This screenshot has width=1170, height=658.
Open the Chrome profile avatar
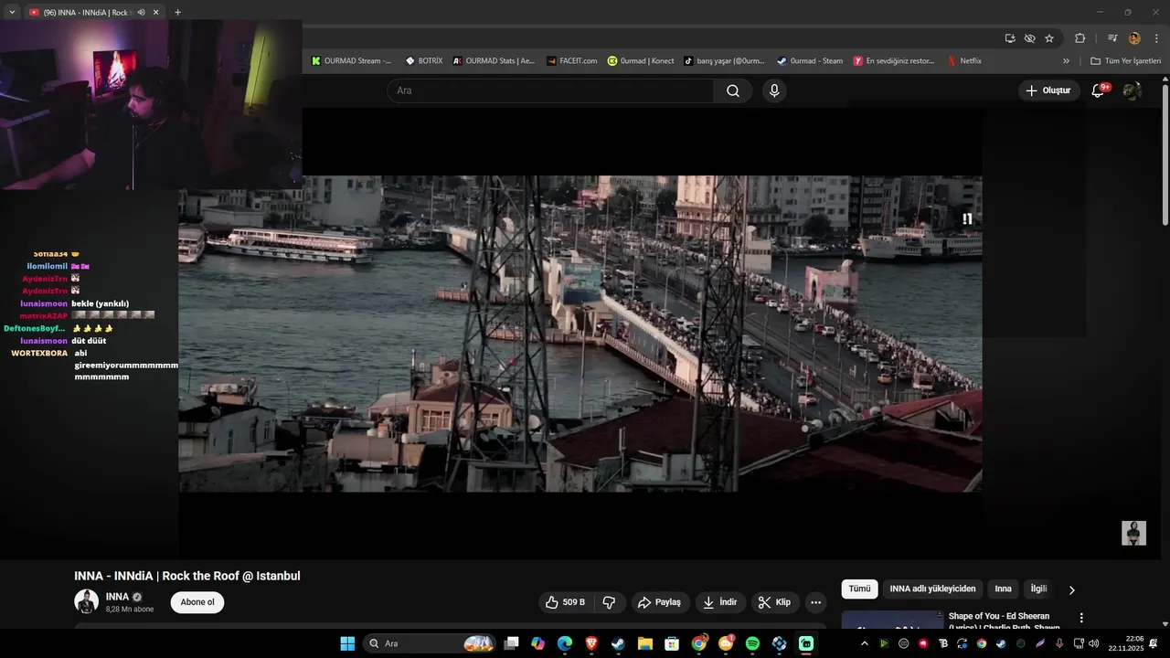(x=1134, y=38)
